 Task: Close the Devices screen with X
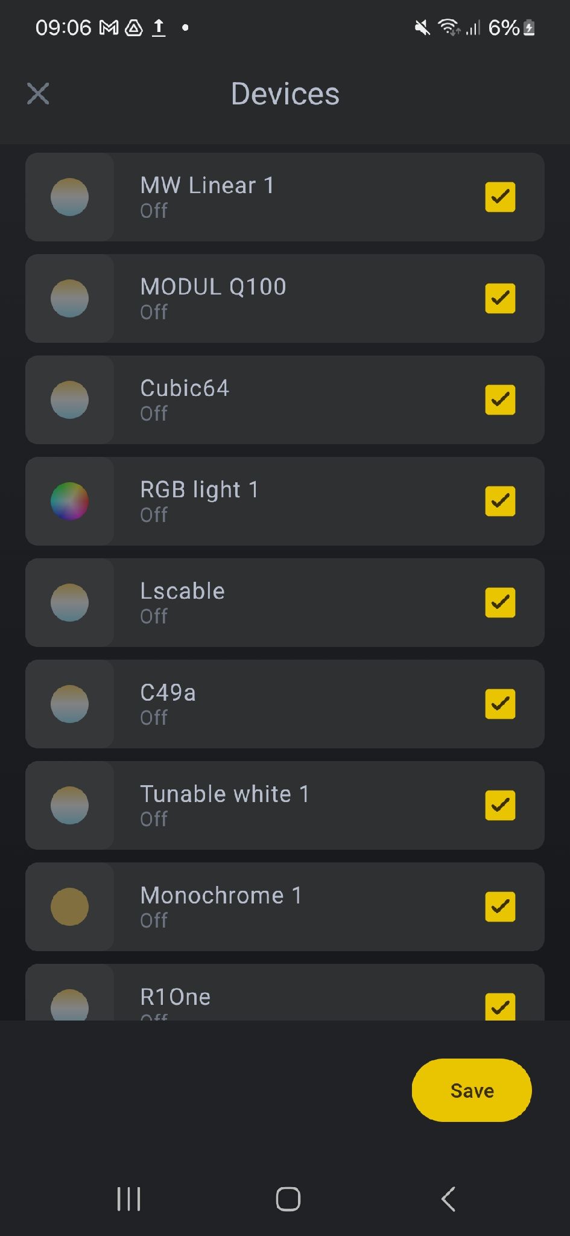[38, 94]
